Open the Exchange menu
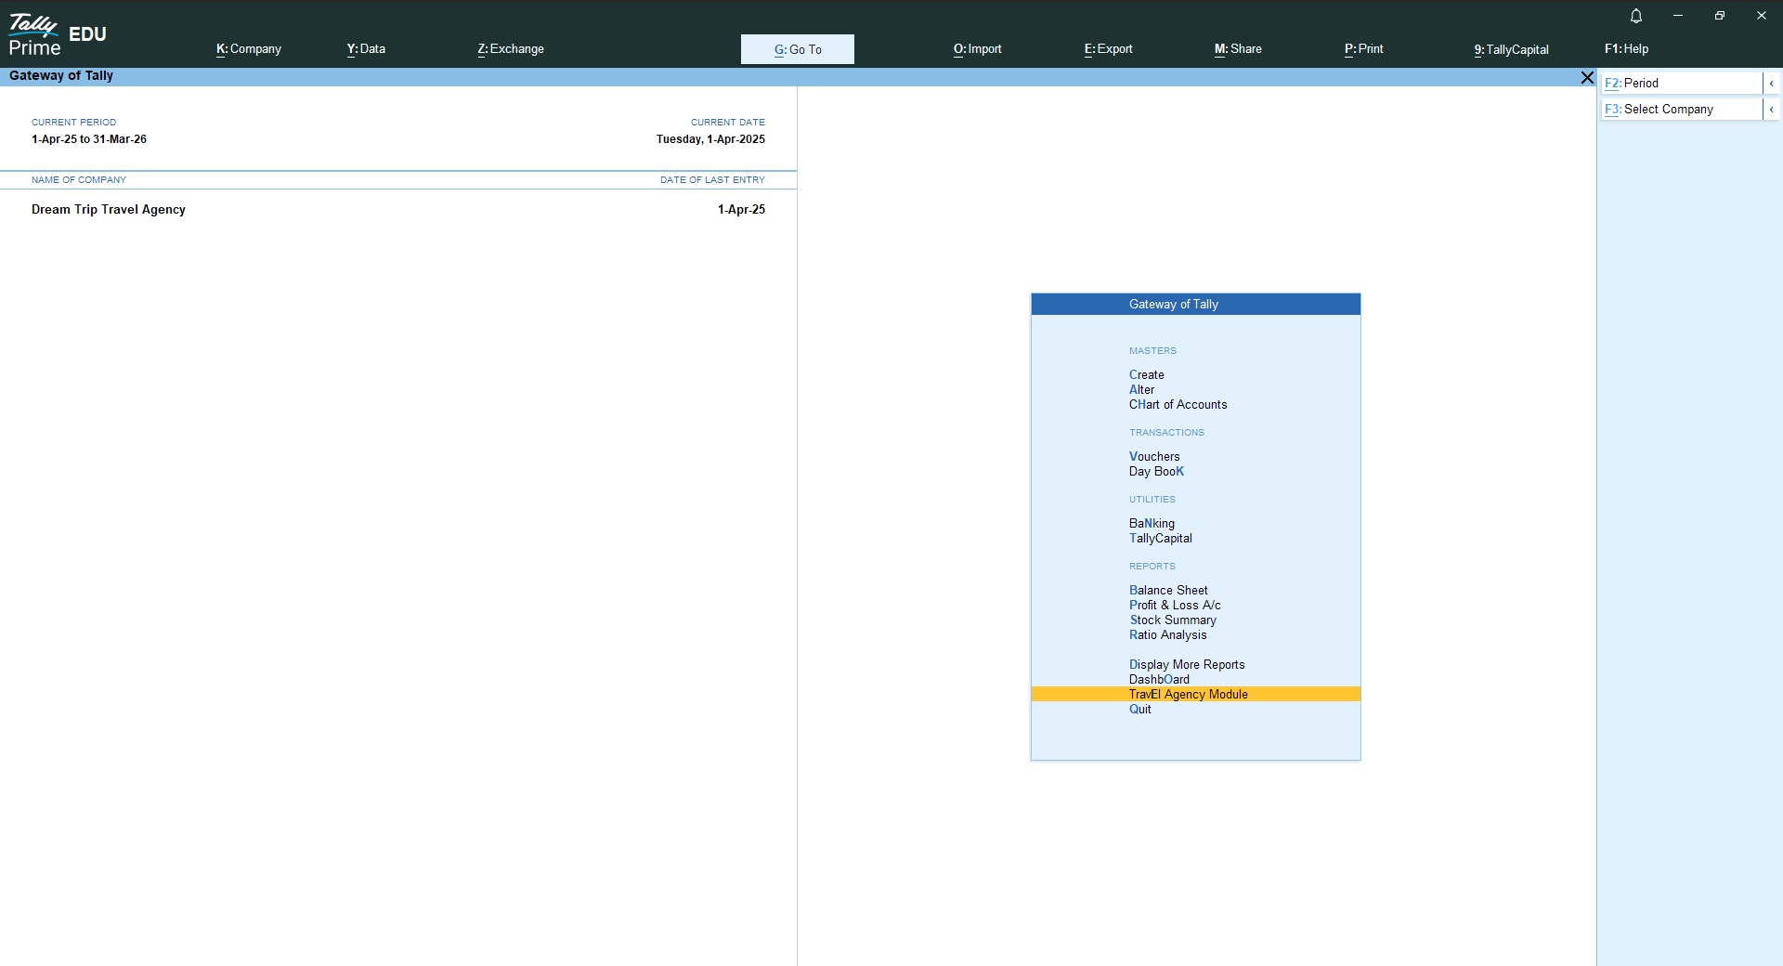 pos(511,49)
